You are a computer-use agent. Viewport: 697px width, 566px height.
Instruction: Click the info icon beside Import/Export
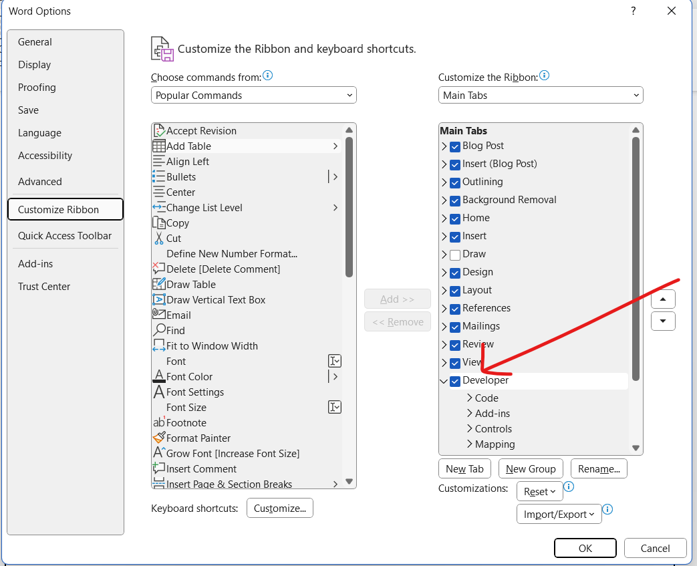(x=608, y=510)
